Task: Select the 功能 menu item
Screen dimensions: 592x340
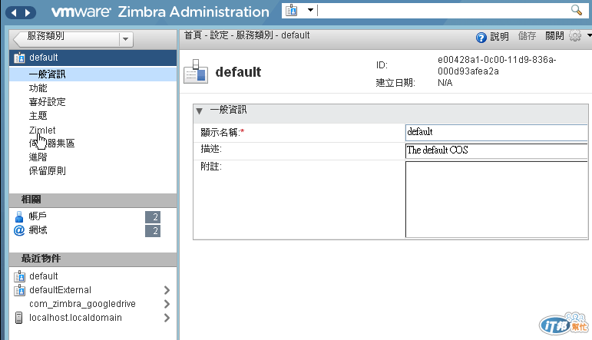Action: click(38, 88)
